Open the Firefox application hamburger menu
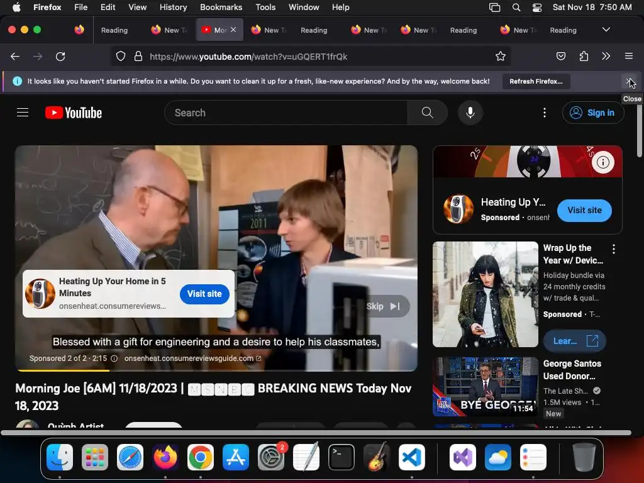 [629, 56]
